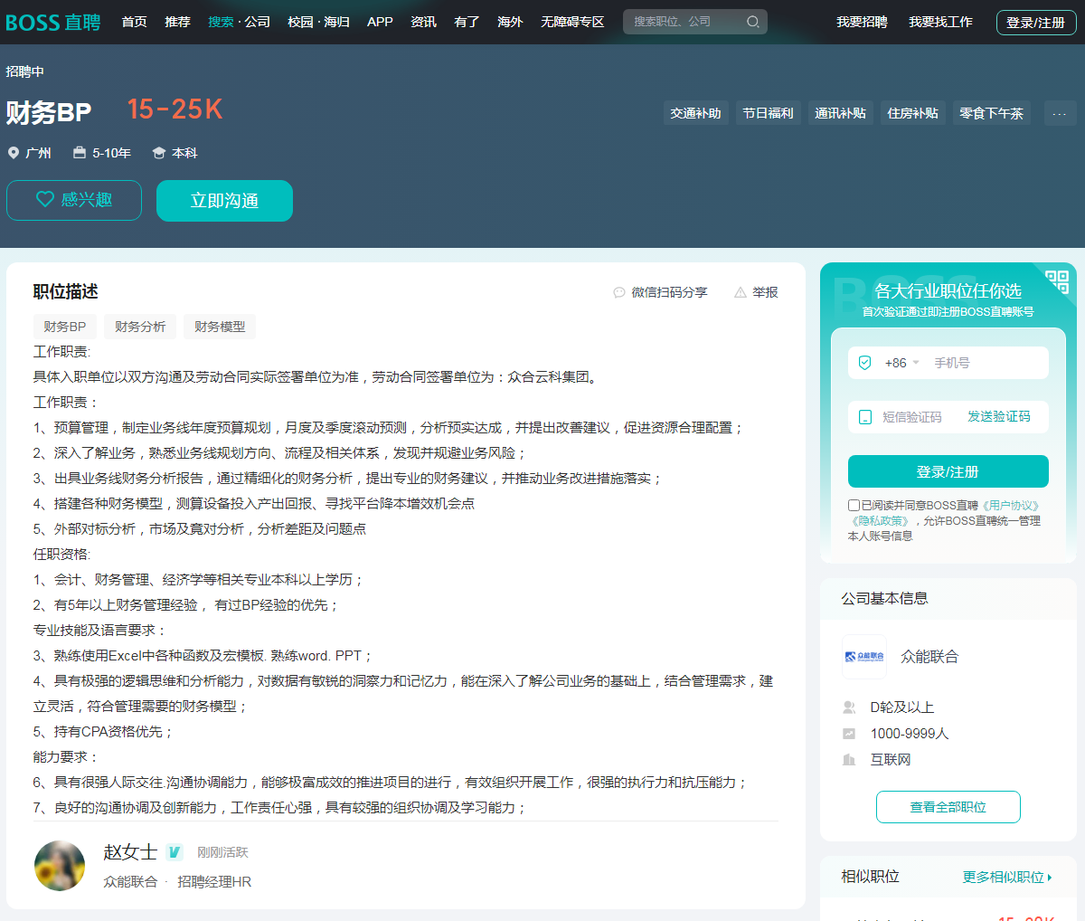1085x921 pixels.
Task: Click the 众能联合 company logo
Action: [864, 656]
